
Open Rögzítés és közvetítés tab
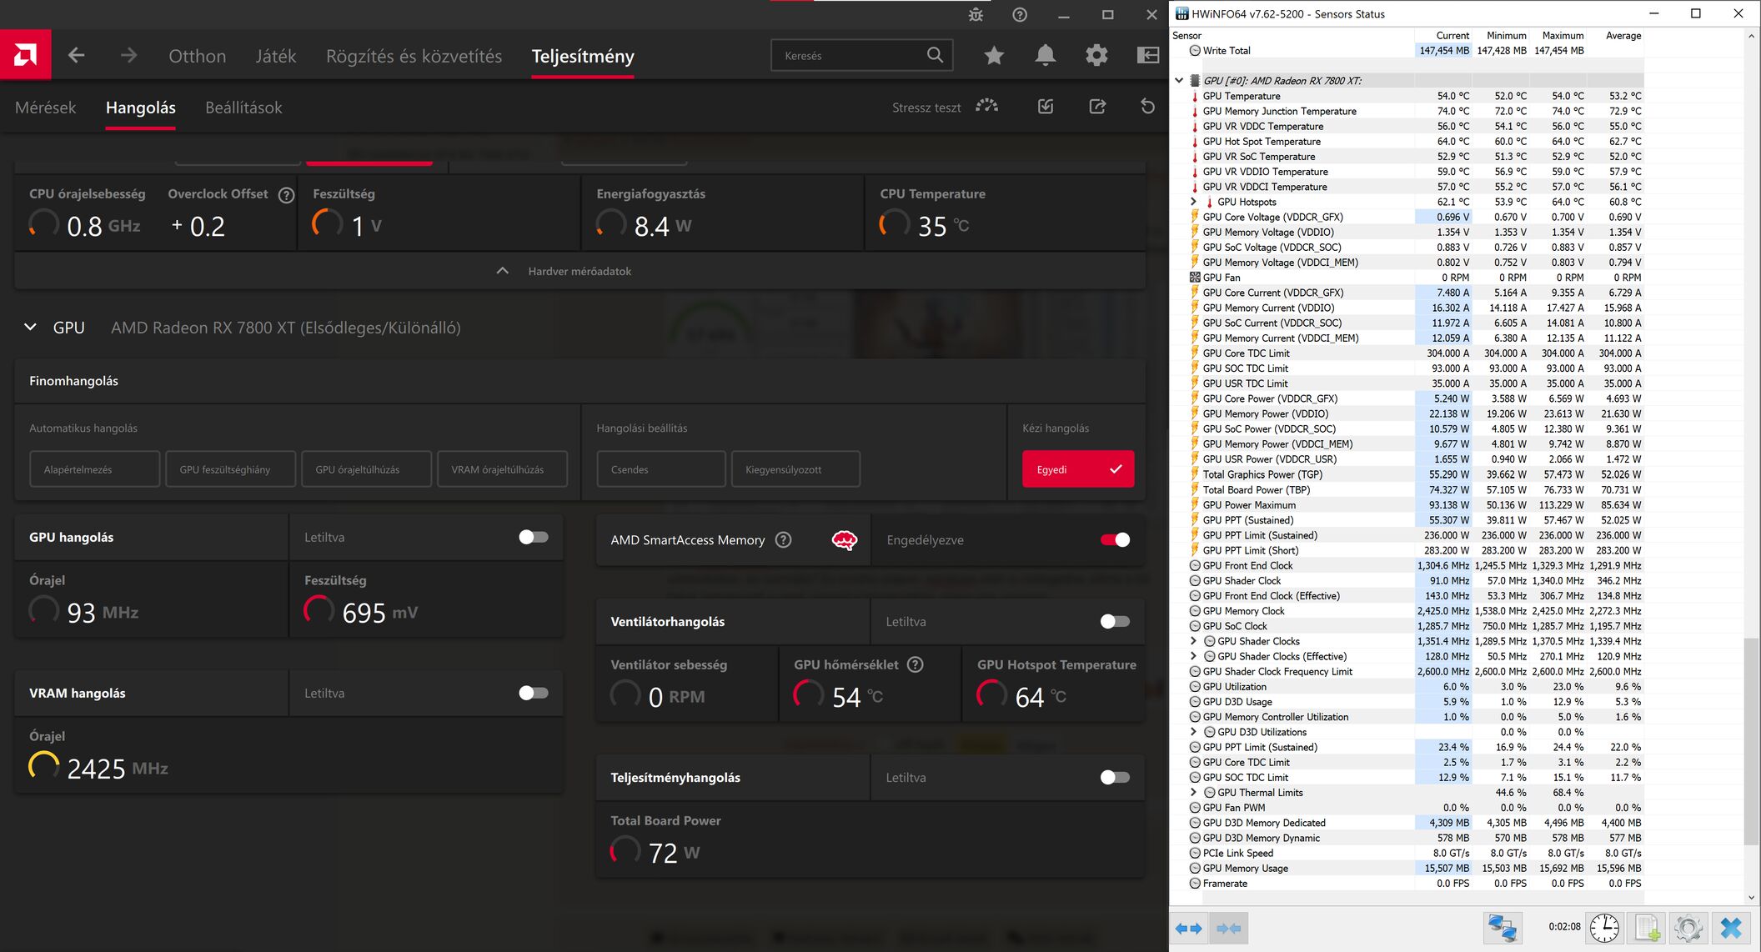pos(414,56)
